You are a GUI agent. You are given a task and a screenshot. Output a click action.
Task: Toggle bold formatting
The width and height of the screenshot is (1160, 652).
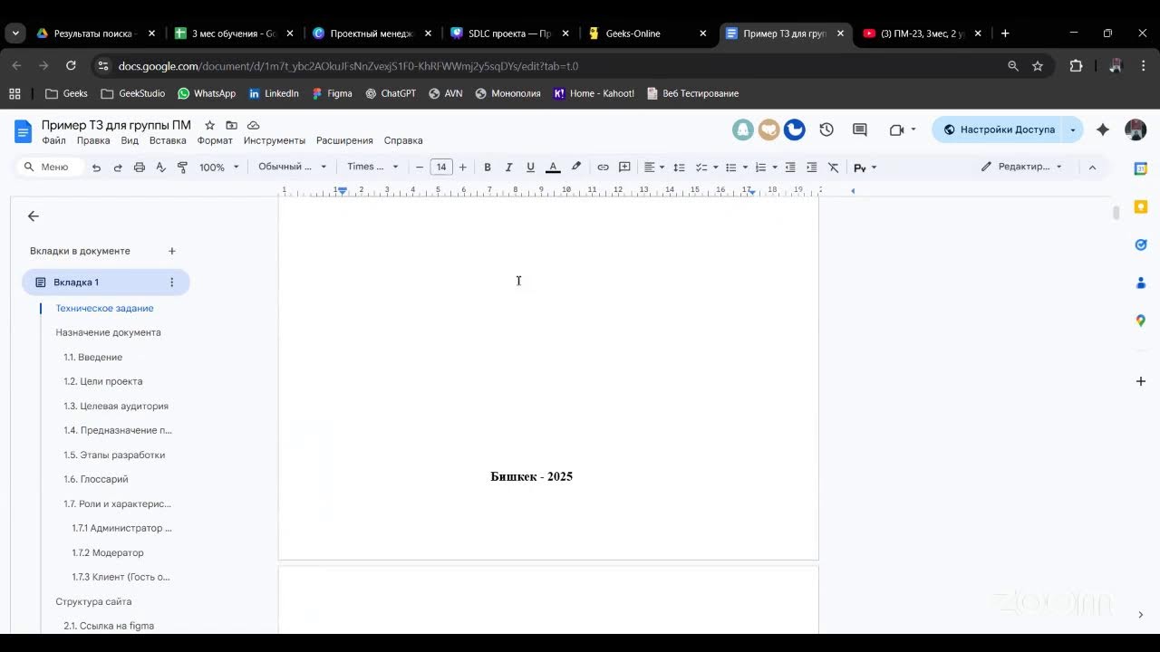(x=488, y=168)
